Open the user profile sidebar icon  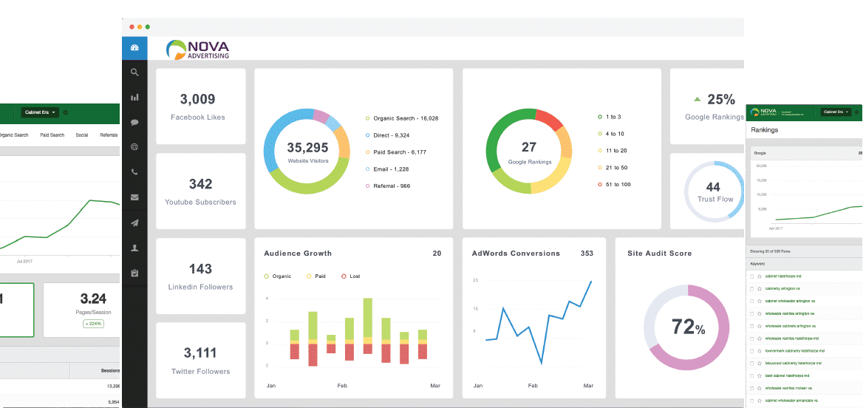(x=134, y=248)
